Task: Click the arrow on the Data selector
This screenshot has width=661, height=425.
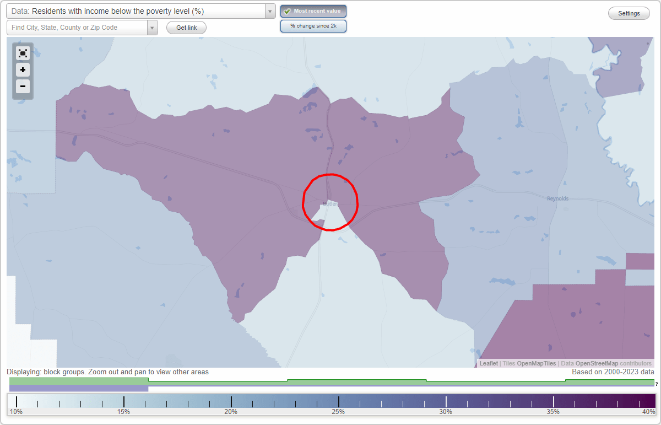Action: [x=269, y=10]
